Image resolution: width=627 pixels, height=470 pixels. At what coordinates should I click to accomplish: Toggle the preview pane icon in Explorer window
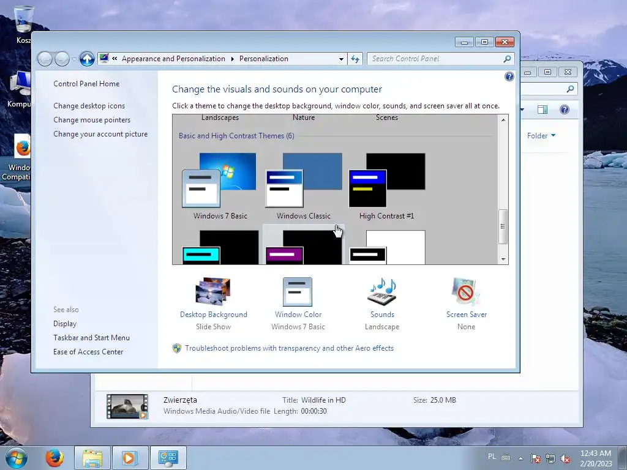[543, 110]
